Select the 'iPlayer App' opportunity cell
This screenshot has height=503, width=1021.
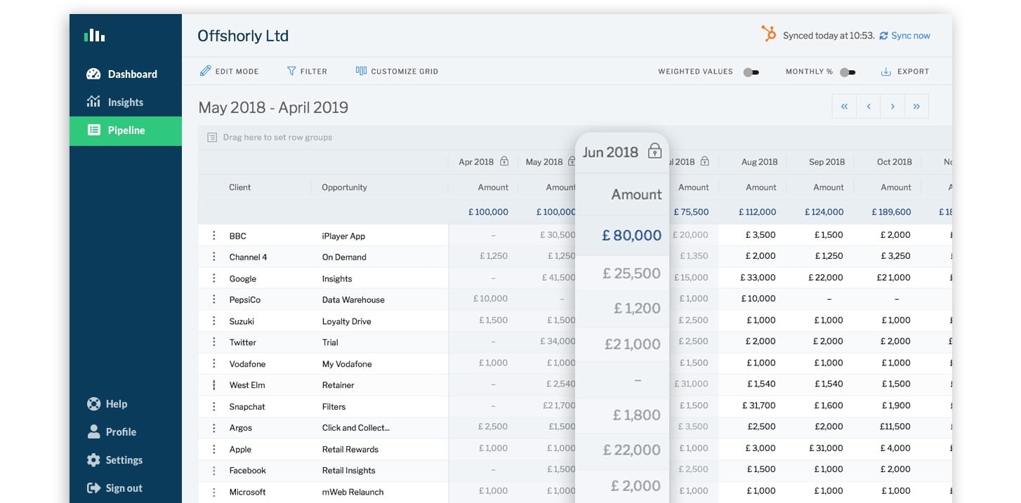point(343,236)
